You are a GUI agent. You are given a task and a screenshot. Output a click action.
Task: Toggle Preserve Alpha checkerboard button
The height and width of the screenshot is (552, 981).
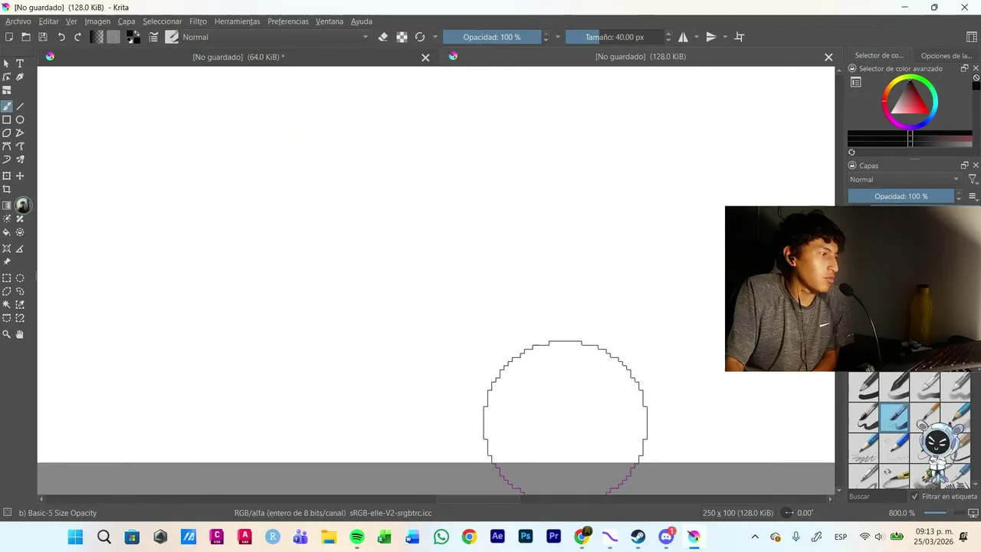click(402, 37)
